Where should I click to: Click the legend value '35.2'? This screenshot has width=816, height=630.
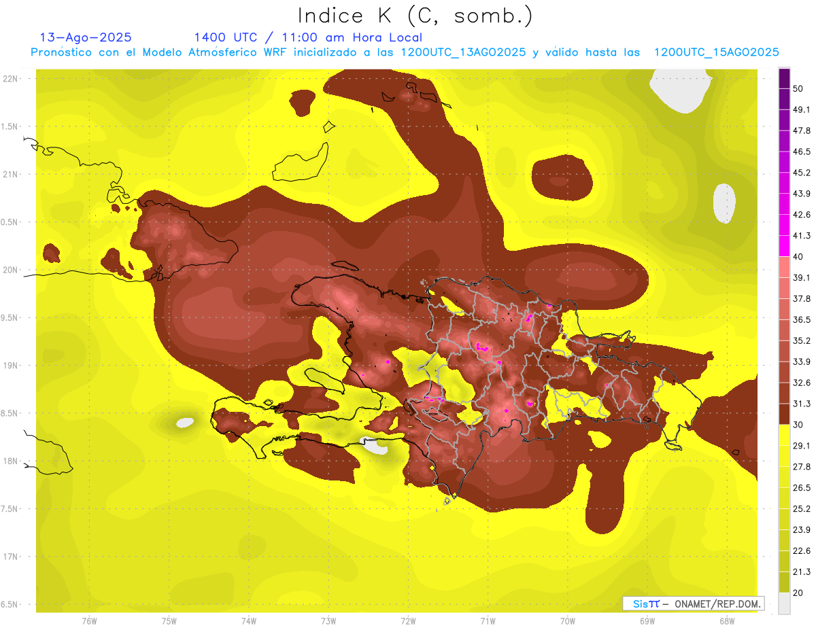802,340
